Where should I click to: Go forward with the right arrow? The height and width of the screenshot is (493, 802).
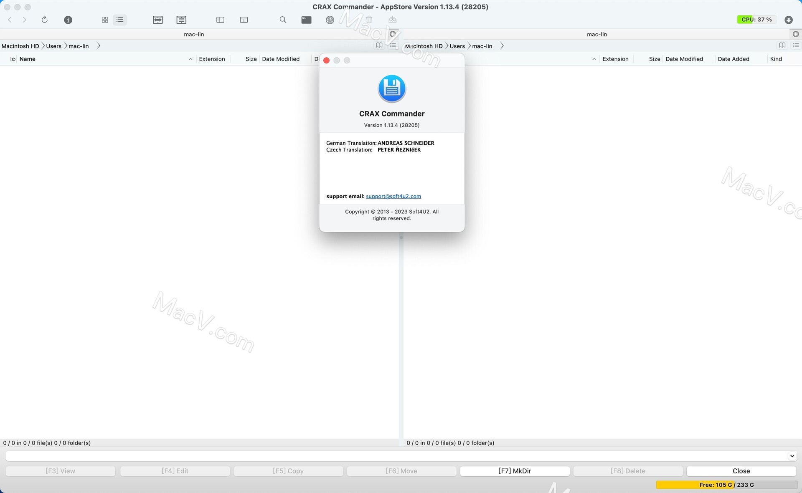25,20
